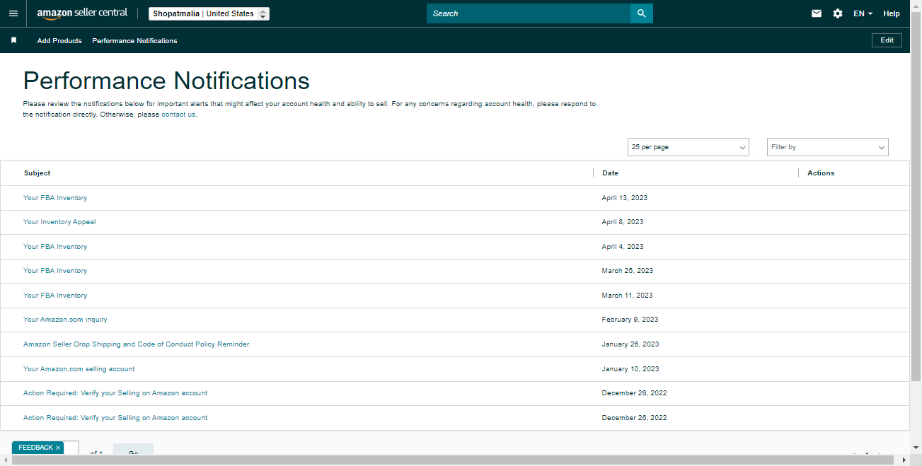Click the date January 10, 2023
The height and width of the screenshot is (466, 922).
(x=630, y=369)
